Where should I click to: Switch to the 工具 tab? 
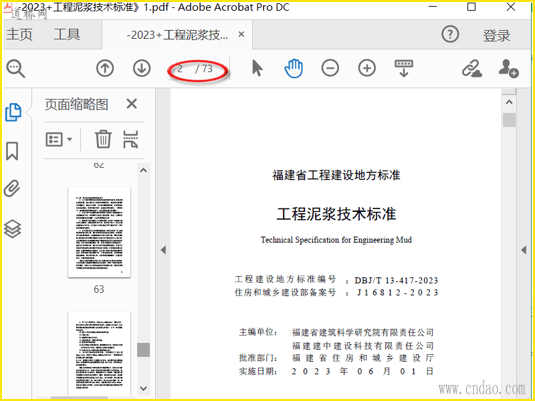pos(68,35)
